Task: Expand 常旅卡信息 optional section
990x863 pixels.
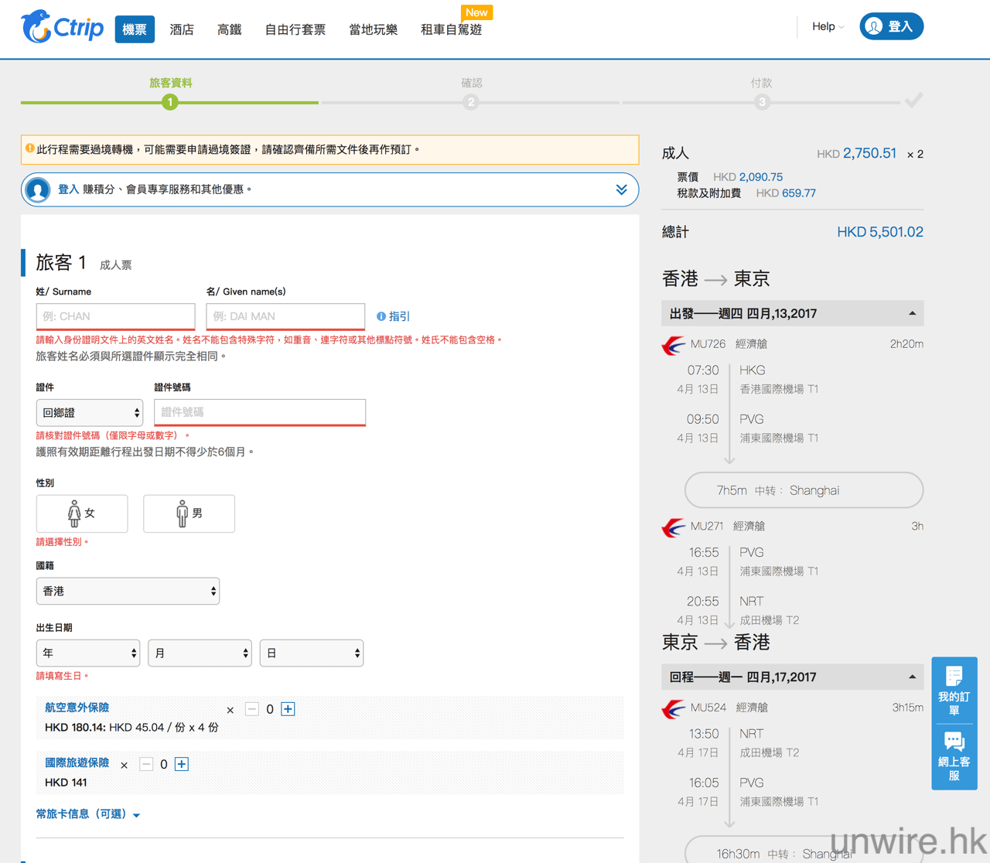Action: 87,814
